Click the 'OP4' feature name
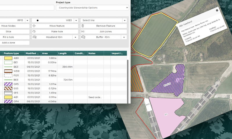The image size is (232, 139). click(16, 101)
